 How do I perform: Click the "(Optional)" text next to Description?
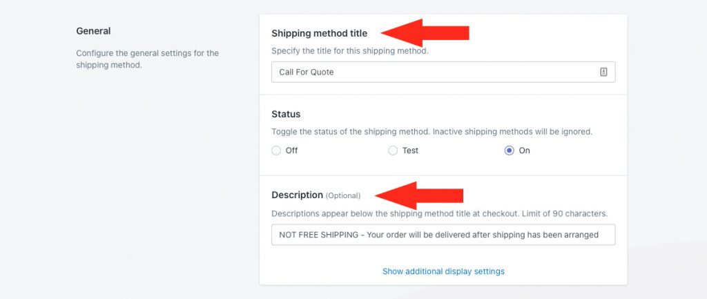point(343,195)
